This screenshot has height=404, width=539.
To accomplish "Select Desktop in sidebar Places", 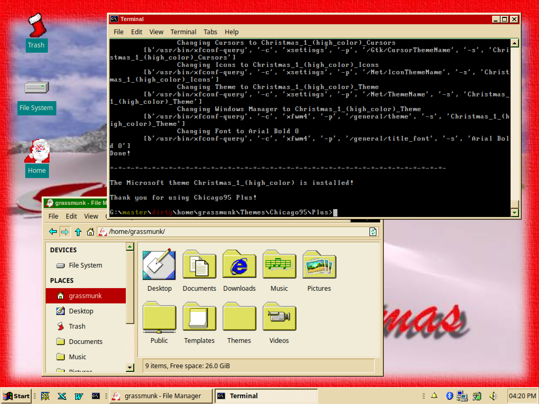I will (86, 311).
